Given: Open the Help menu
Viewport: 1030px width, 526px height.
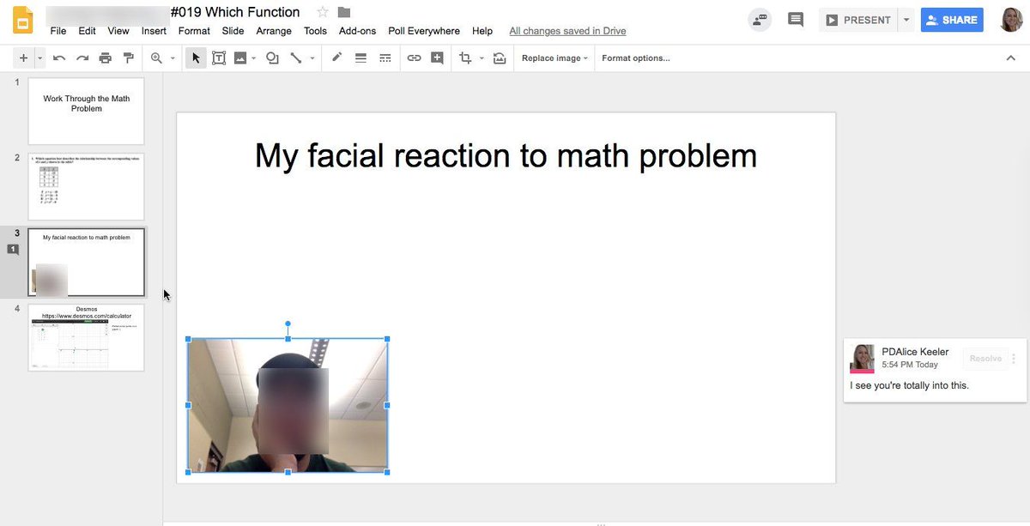Looking at the screenshot, I should click(x=482, y=31).
